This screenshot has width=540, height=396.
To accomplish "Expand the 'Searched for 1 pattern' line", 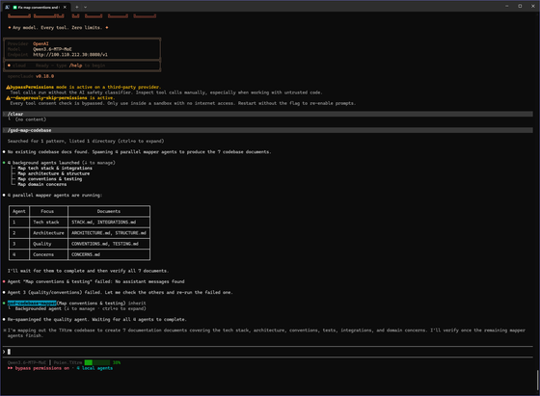I will point(86,141).
